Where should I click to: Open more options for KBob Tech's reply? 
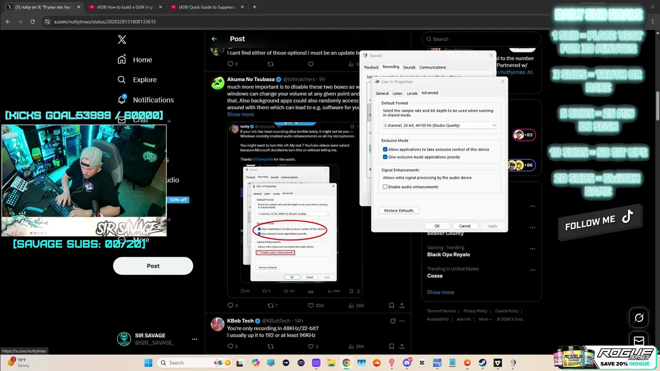[403, 321]
